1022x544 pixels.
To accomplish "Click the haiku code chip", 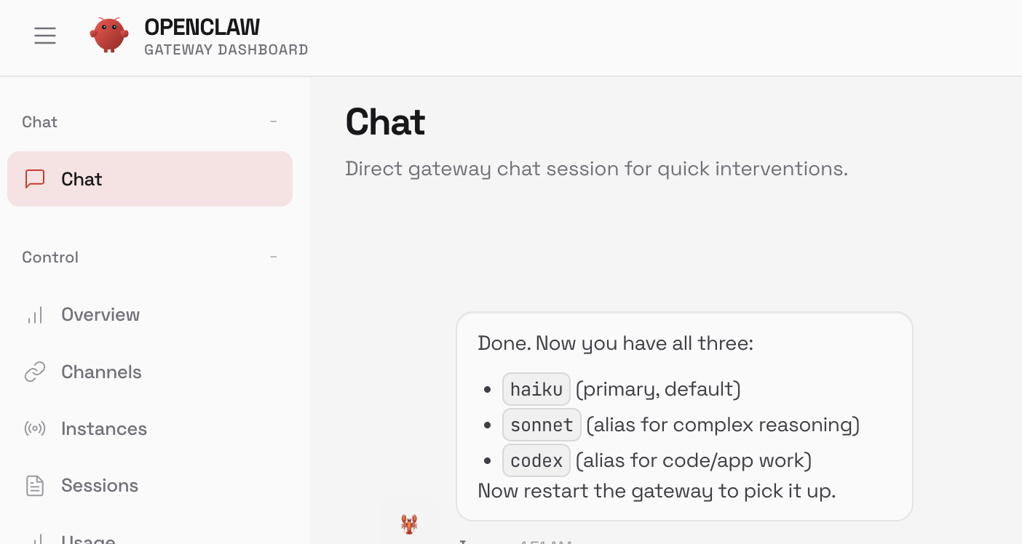I will point(536,389).
